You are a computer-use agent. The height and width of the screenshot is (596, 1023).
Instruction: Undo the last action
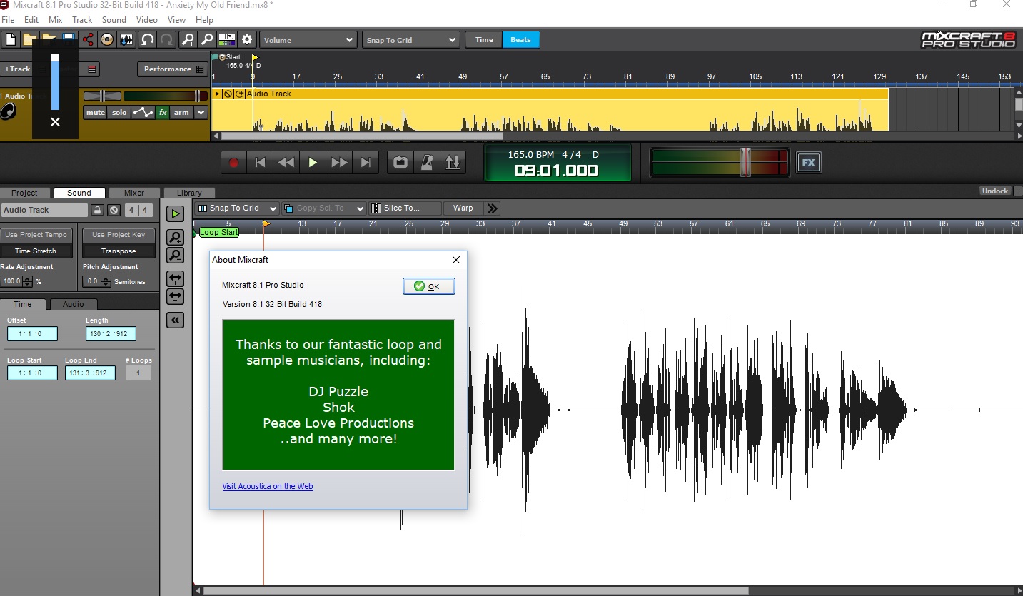pos(147,40)
